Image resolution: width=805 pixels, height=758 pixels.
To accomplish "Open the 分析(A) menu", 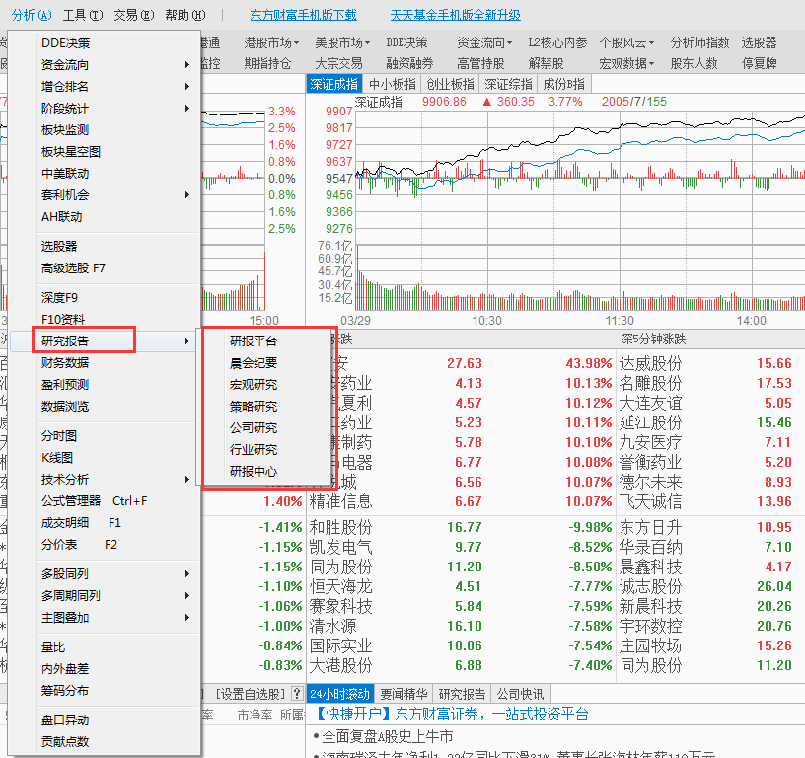I will pos(32,15).
